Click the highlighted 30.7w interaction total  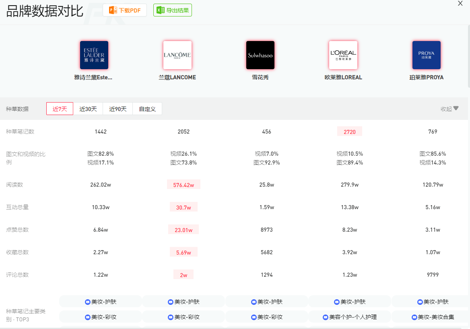point(183,208)
